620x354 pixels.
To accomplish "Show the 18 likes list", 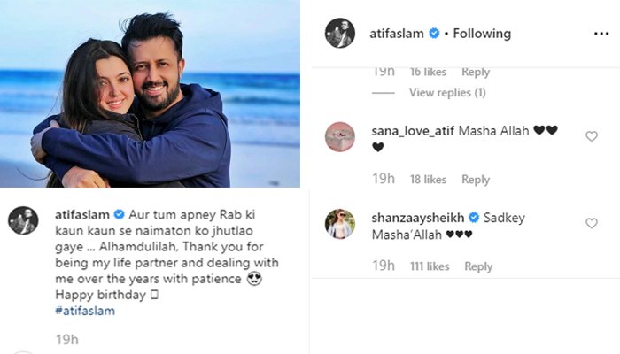I will (428, 180).
